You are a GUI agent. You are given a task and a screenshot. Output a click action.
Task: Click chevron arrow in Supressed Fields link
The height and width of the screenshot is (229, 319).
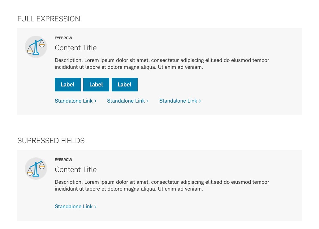pyautogui.click(x=95, y=207)
